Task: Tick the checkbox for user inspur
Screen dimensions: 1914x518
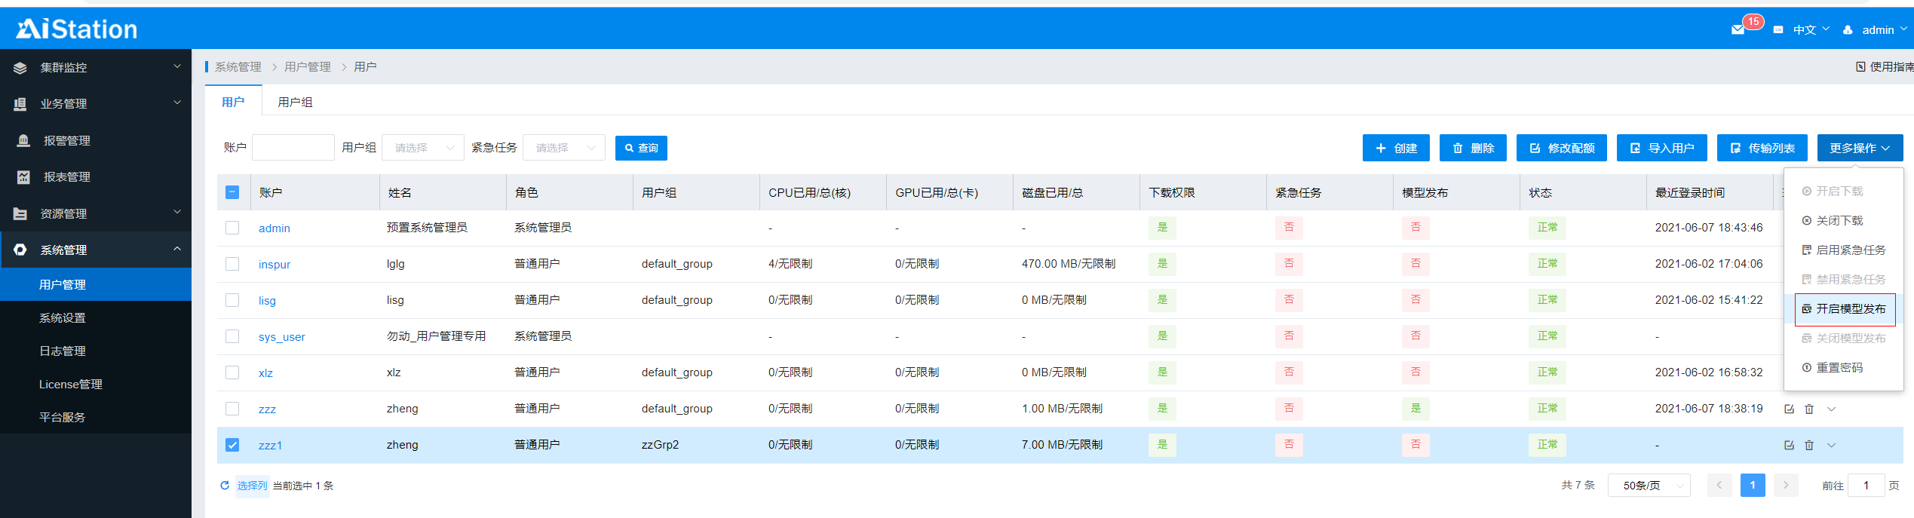Action: tap(232, 264)
